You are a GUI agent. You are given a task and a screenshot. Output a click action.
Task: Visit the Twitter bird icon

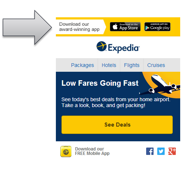point(161,151)
